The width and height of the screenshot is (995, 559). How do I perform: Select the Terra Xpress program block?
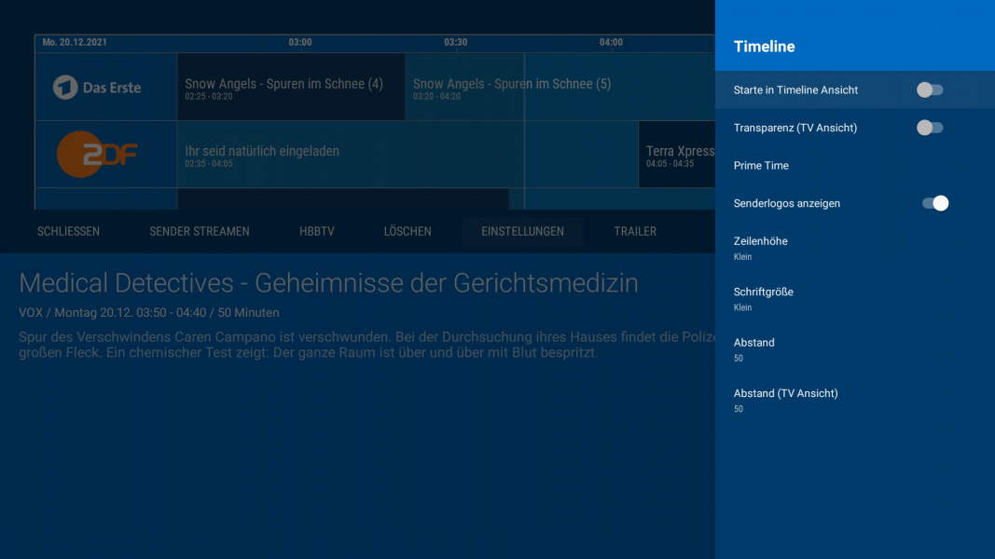(x=679, y=154)
